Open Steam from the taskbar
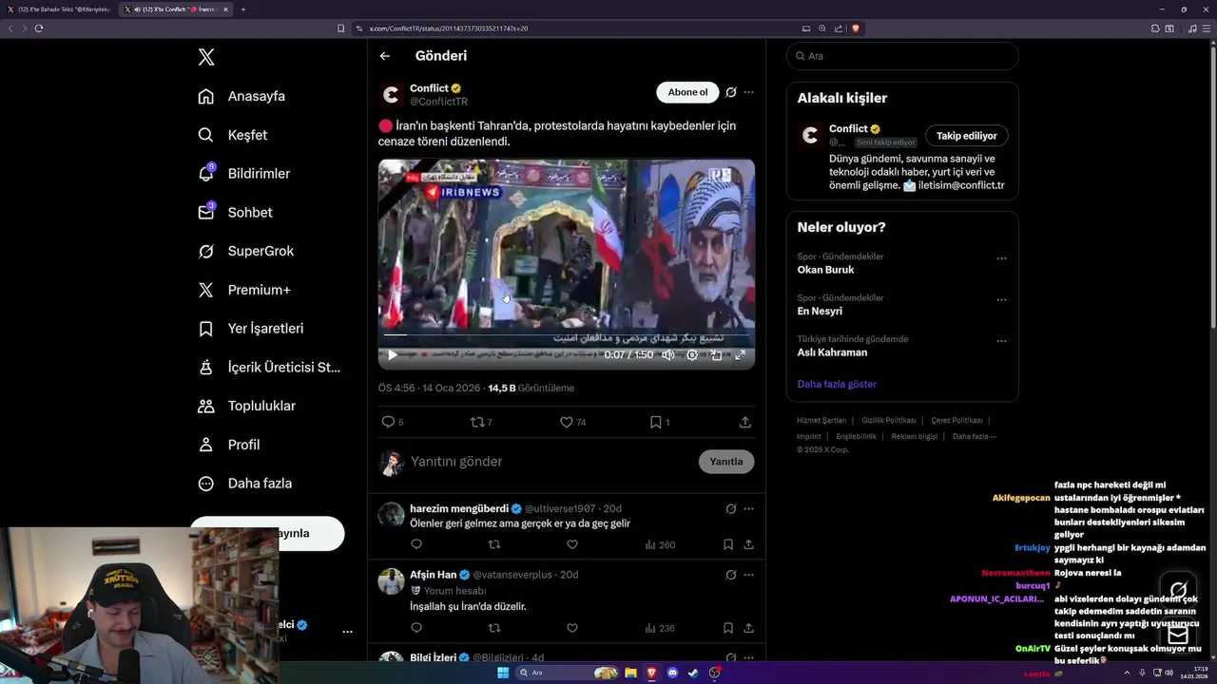The height and width of the screenshot is (684, 1217). tap(693, 673)
